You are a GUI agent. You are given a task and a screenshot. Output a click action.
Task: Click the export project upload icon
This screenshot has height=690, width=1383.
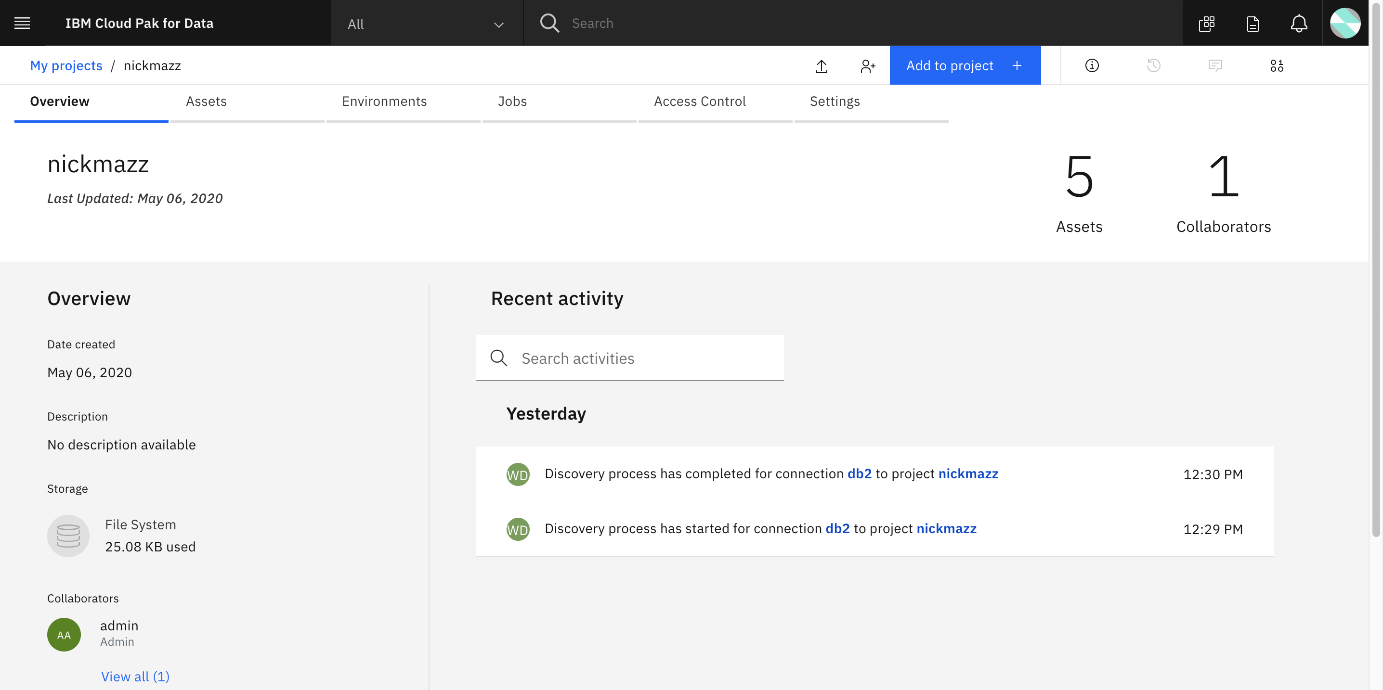(x=821, y=65)
